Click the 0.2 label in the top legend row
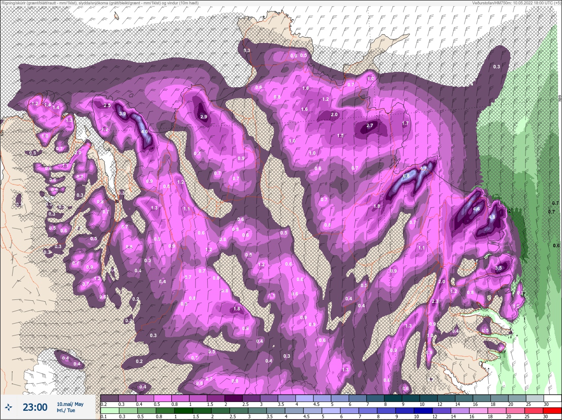The image size is (562, 420). (104, 404)
